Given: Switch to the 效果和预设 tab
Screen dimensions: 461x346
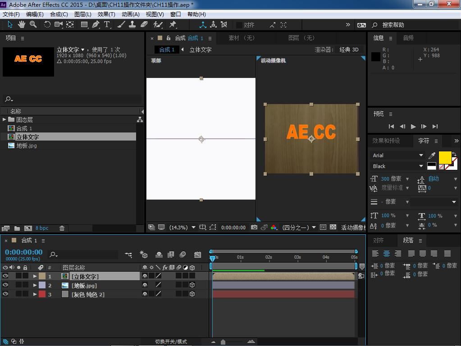Looking at the screenshot, I should pos(386,141).
